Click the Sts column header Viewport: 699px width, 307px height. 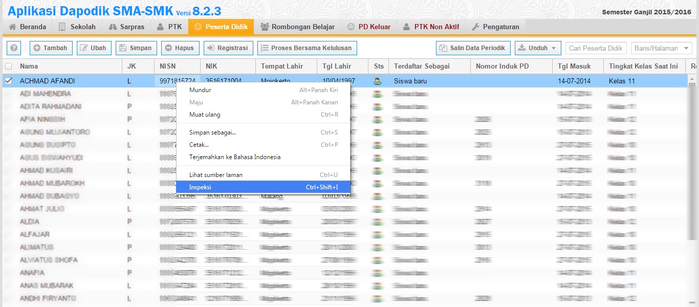[x=378, y=66]
